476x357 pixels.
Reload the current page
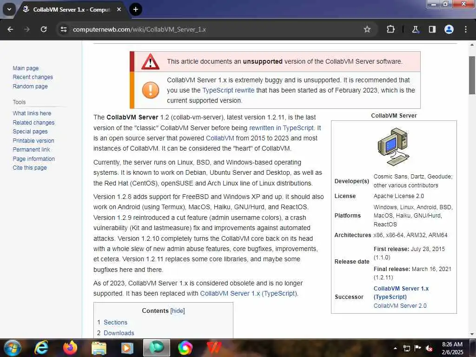[44, 29]
